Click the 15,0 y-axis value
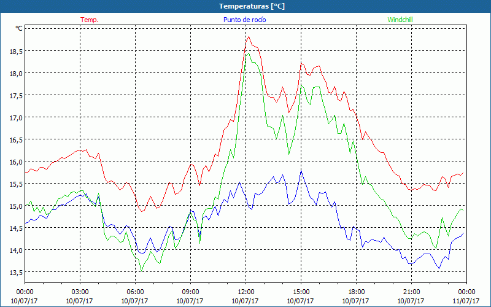The height and width of the screenshot is (307, 491). click(16, 206)
